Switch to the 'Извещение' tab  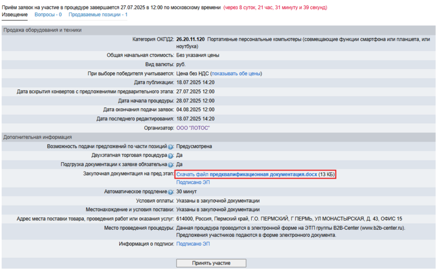point(14,14)
